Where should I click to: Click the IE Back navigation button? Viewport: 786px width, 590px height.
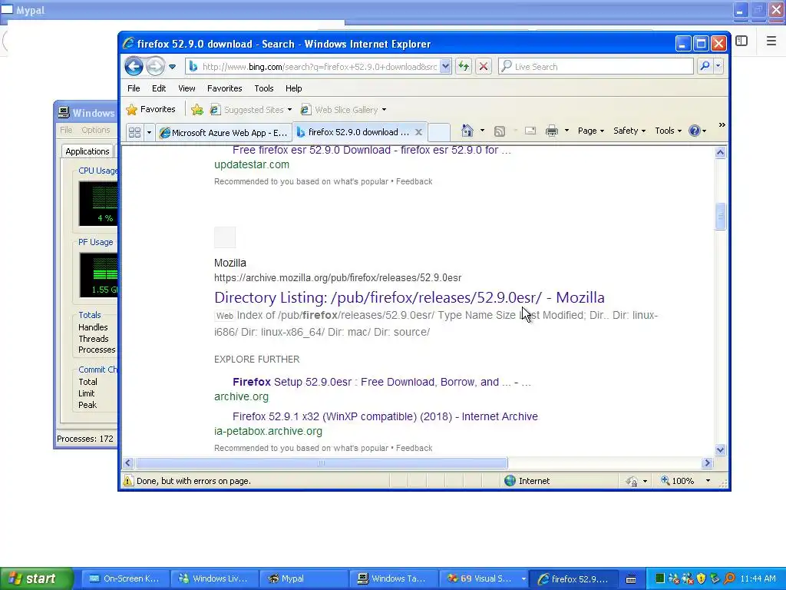[x=134, y=66]
